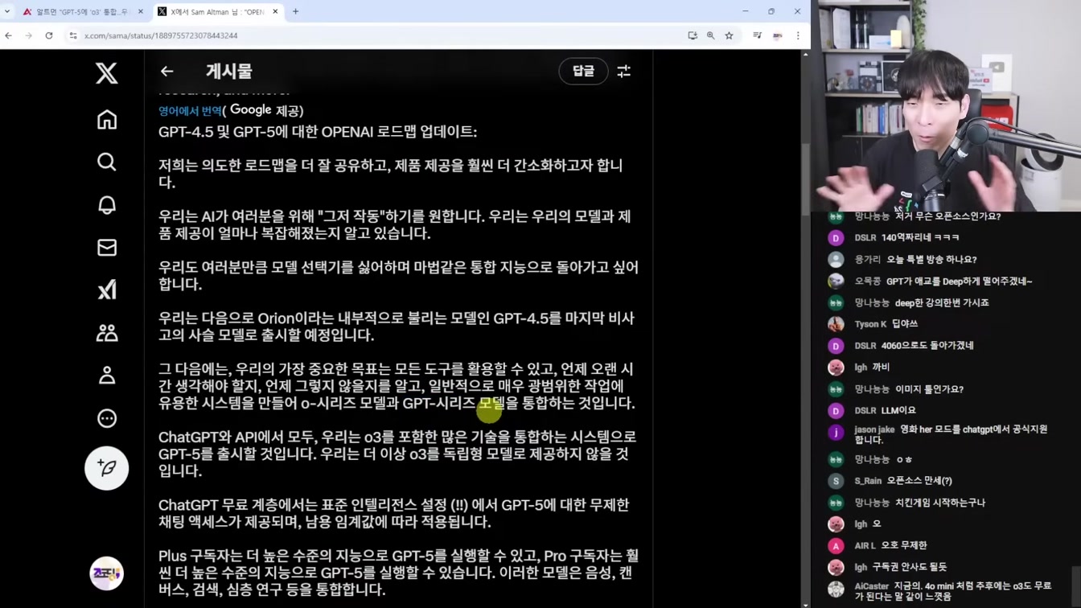1081x608 pixels.
Task: Close the X Sam Altman tab
Action: [275, 12]
